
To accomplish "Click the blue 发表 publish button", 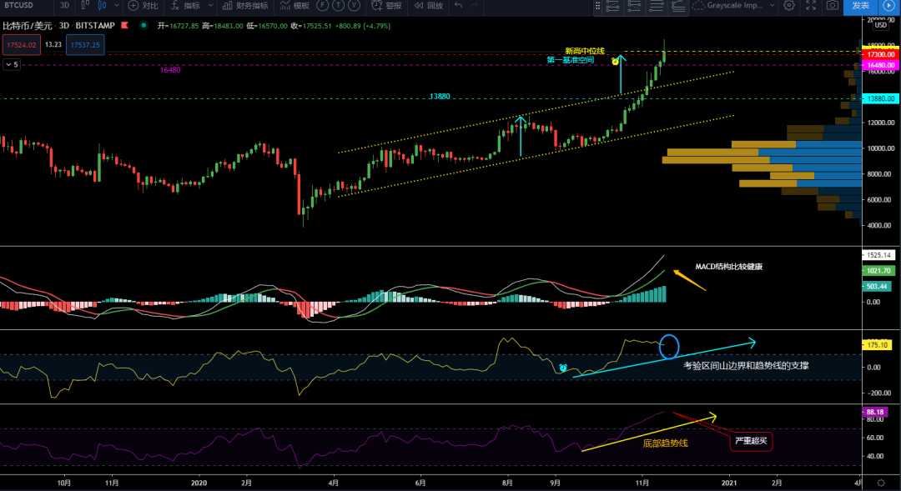I will (x=860, y=6).
